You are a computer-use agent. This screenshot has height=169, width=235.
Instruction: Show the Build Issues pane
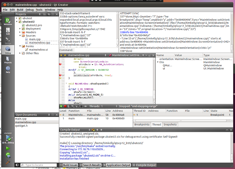coord(69,165)
